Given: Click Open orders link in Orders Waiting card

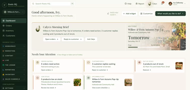Looking at the screenshot, I should pyautogui.click(x=47, y=70).
